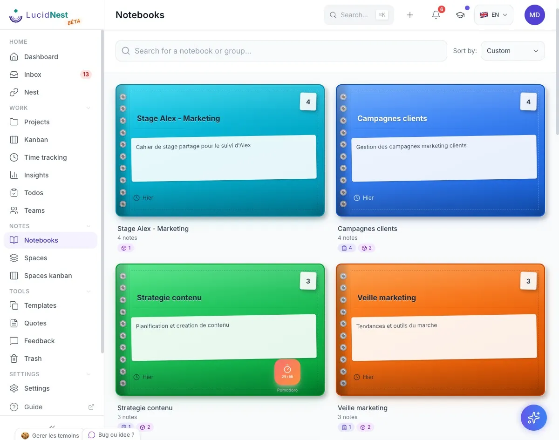Image resolution: width=559 pixels, height=440 pixels.
Task: Click the AI sparkle assistant button
Action: (x=534, y=418)
